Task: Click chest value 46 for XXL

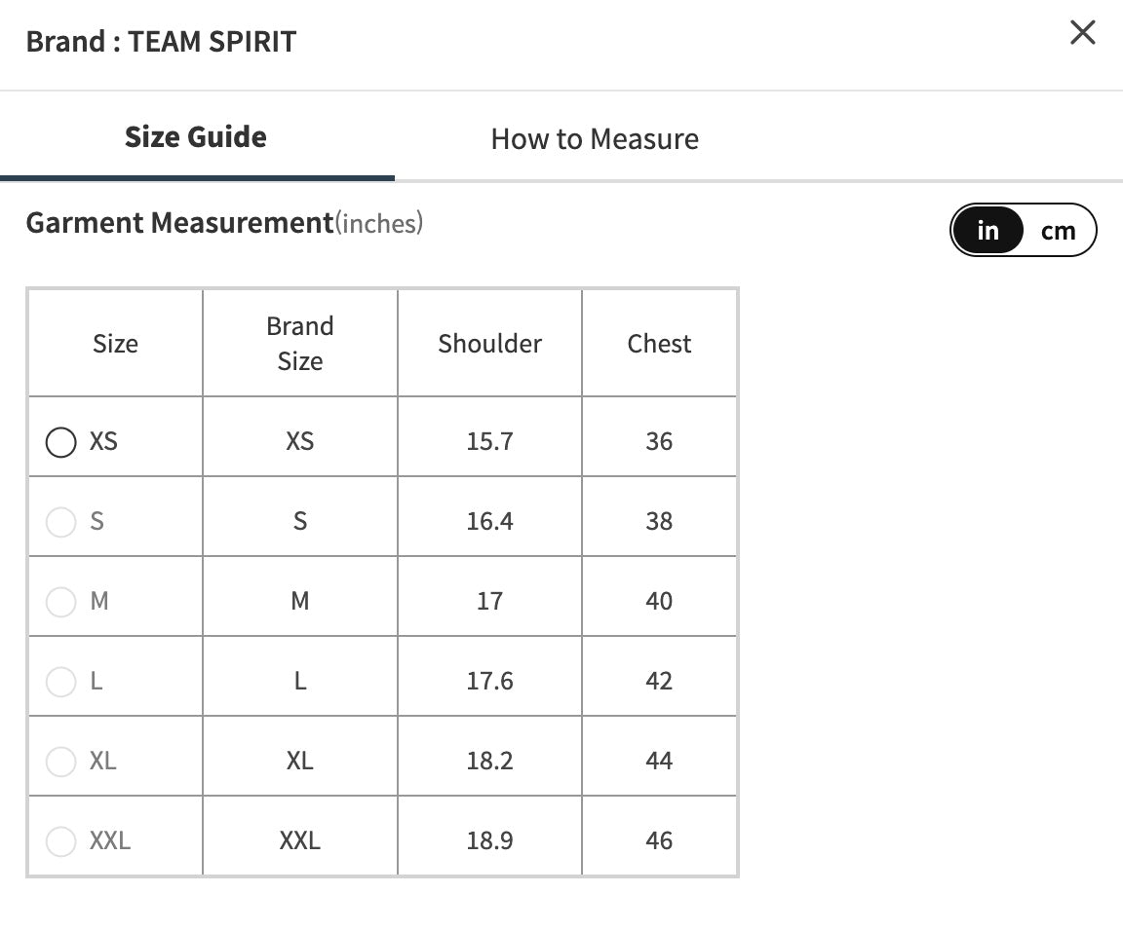Action: (x=659, y=840)
